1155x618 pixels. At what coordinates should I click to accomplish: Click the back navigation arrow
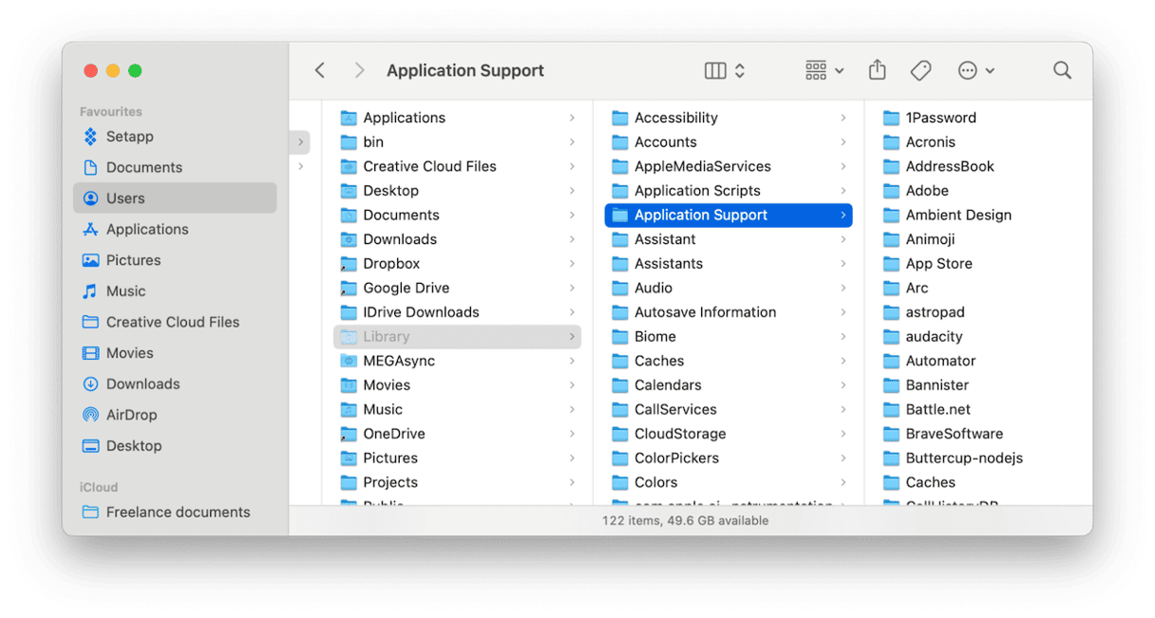coord(320,70)
